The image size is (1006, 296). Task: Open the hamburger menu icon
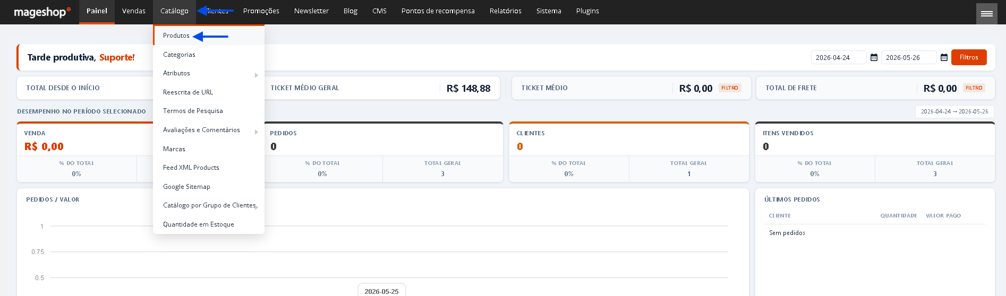point(986,14)
